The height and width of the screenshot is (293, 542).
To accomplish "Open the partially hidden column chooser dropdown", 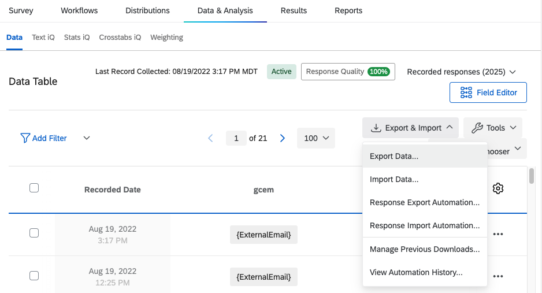I will pyautogui.click(x=507, y=149).
